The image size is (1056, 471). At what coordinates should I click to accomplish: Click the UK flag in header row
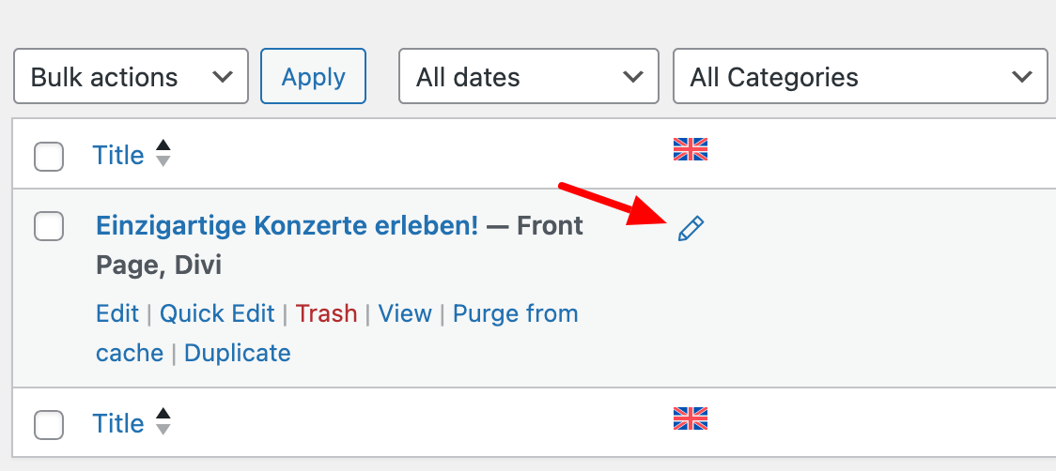691,149
